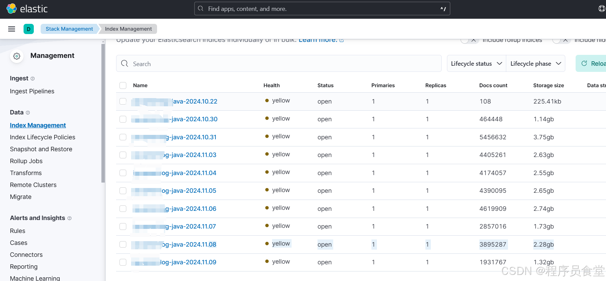Click the Ingest help icon
This screenshot has width=606, height=281.
33,79
